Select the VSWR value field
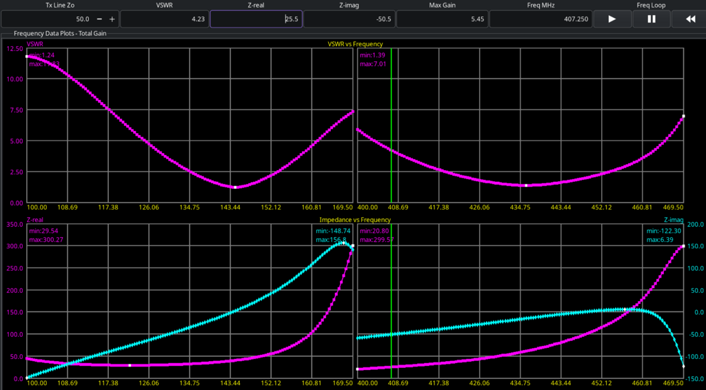706x390 pixels. [164, 19]
